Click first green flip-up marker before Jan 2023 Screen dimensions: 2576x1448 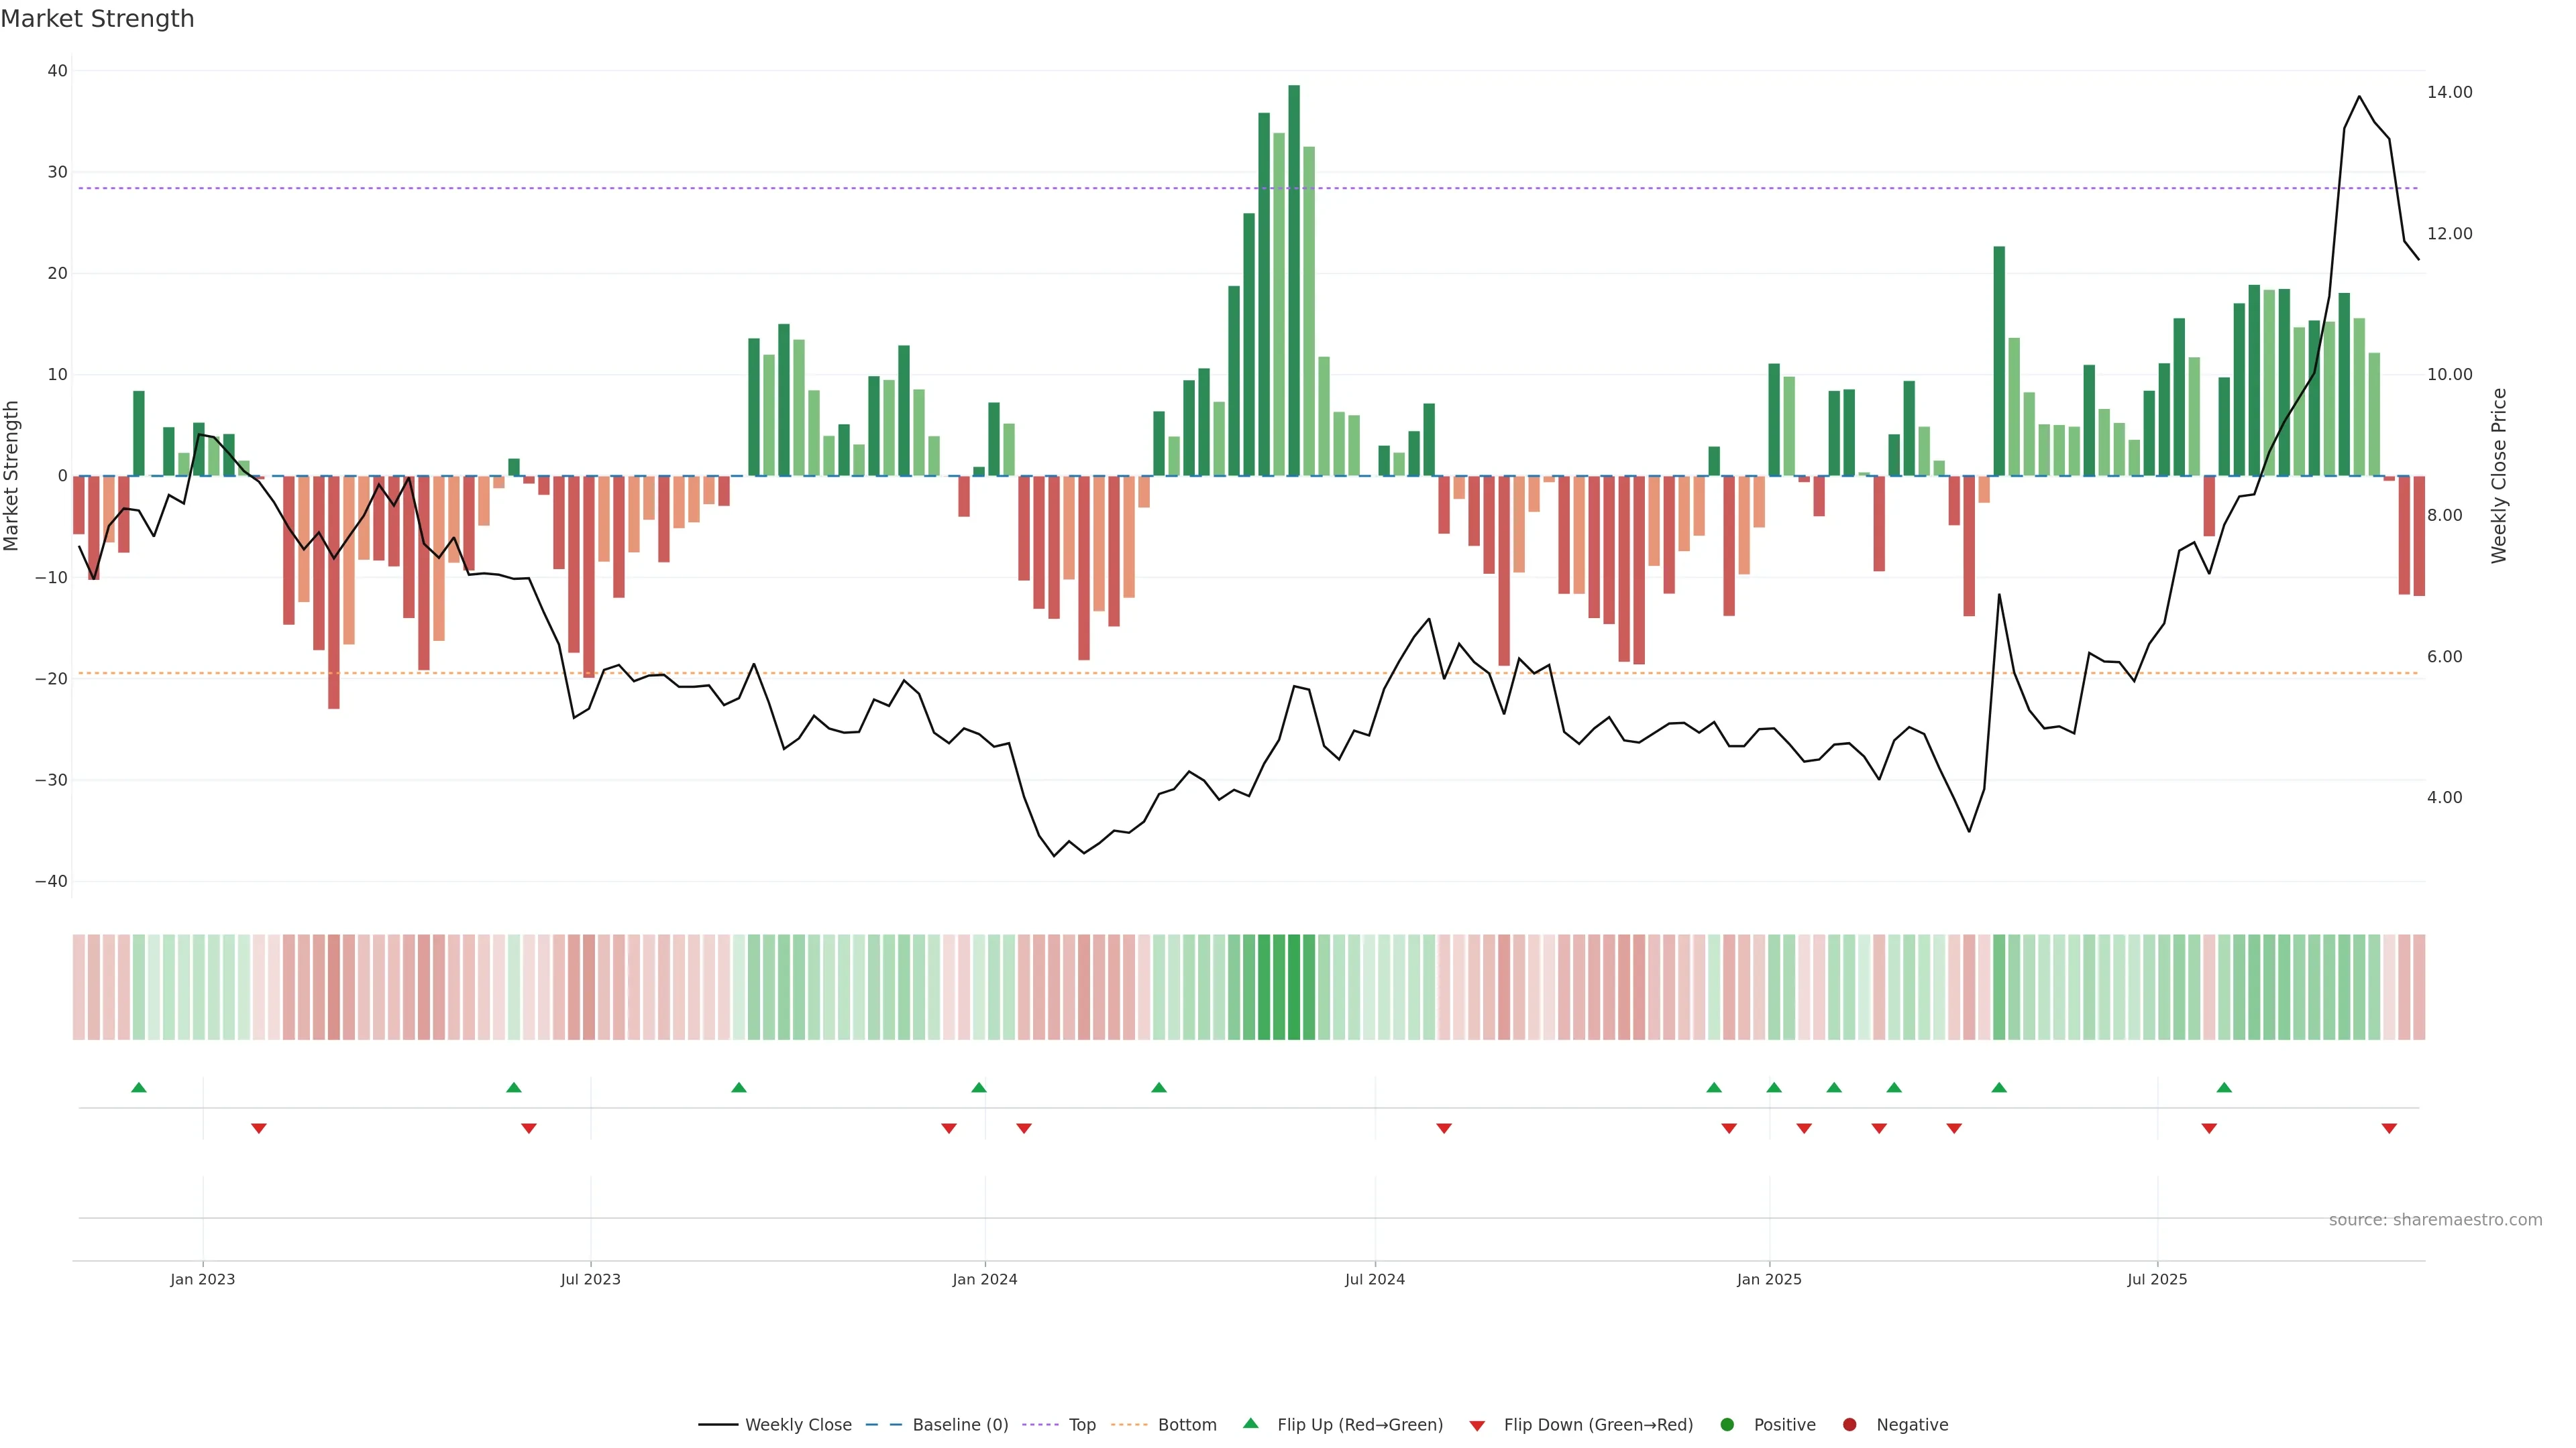(x=139, y=1087)
